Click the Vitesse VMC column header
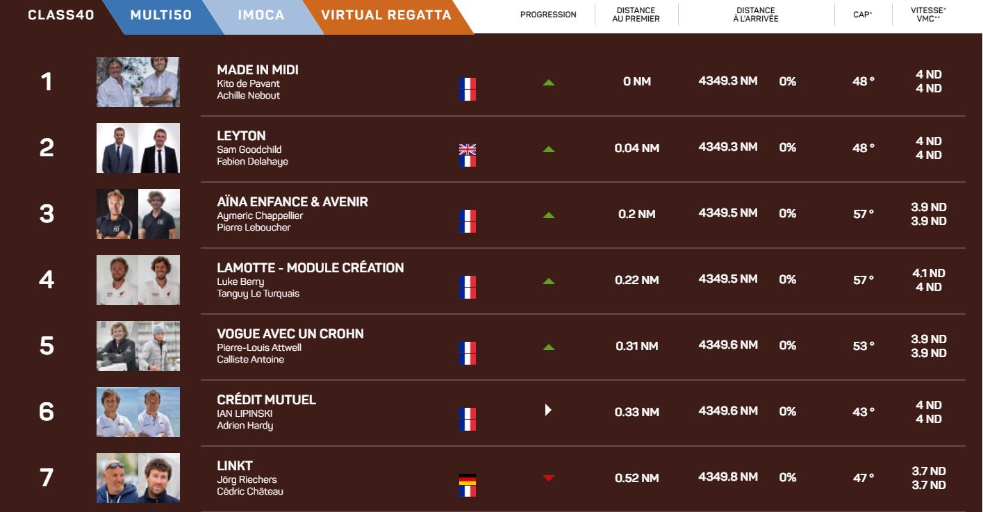The image size is (983, 512). [x=928, y=15]
